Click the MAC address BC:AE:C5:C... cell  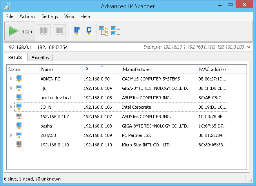(x=212, y=98)
